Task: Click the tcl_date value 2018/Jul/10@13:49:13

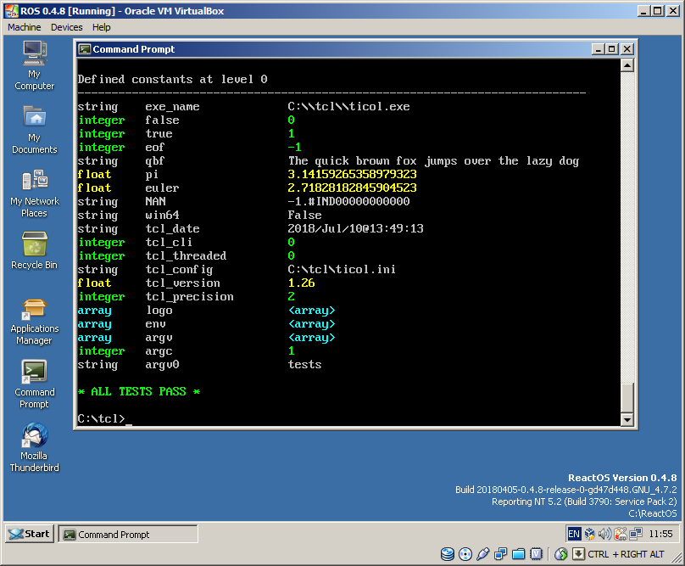Action: tap(355, 228)
